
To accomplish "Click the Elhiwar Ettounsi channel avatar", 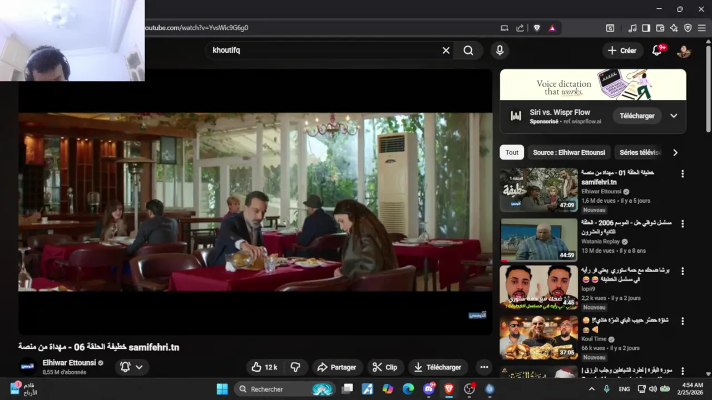I will point(28,367).
